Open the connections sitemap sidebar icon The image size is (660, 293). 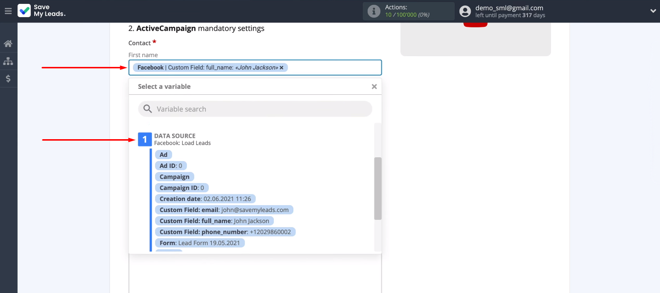pyautogui.click(x=8, y=61)
